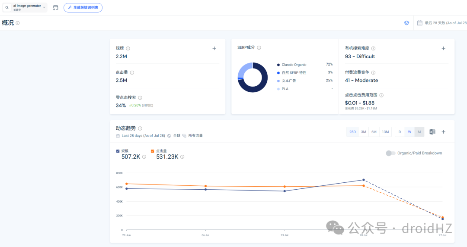This screenshot has width=467, height=247.
Task: Open the calendar date range icon
Action: click(419, 23)
